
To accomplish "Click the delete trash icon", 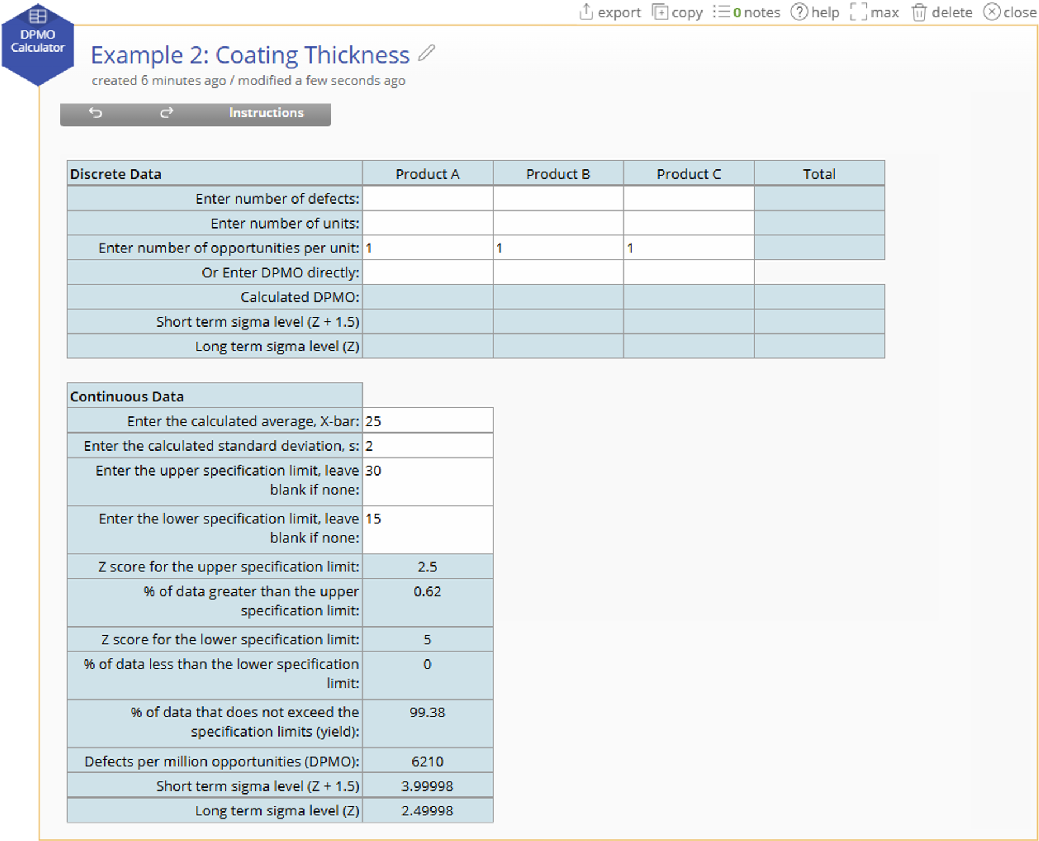I will (x=919, y=12).
